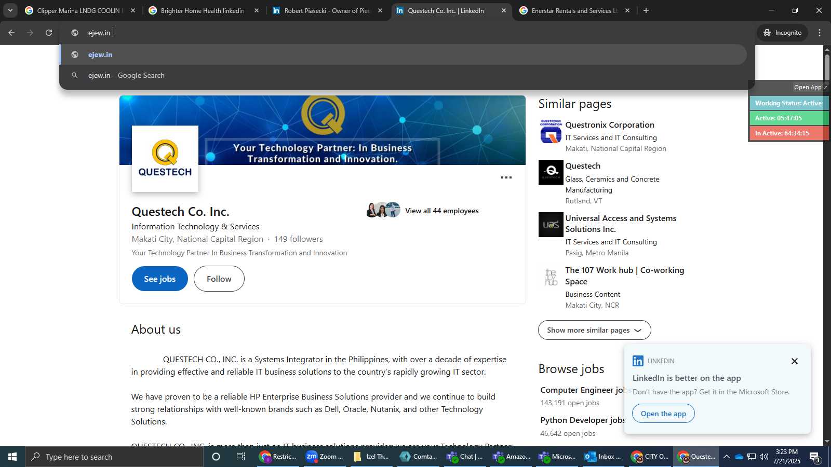Close the Brighter Home Health tab
Screen dimensions: 831x467
257,10
